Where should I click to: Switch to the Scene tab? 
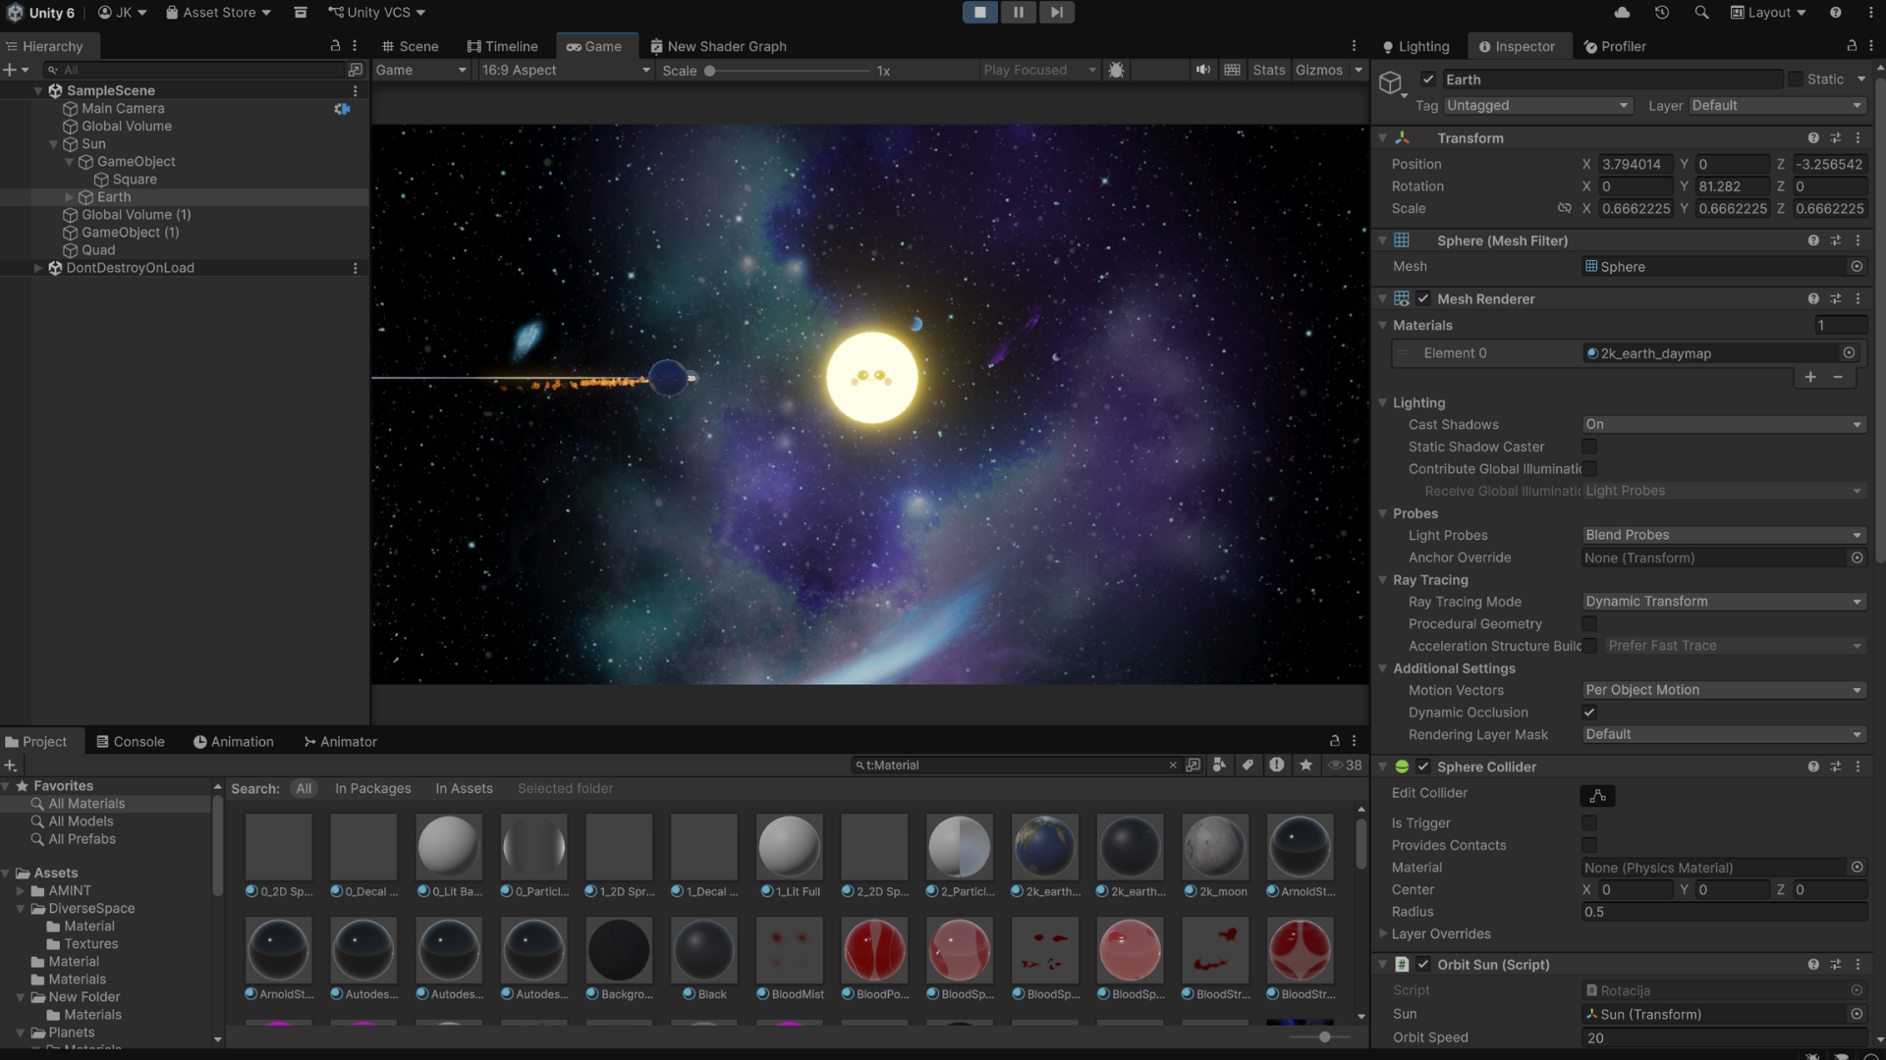click(410, 46)
